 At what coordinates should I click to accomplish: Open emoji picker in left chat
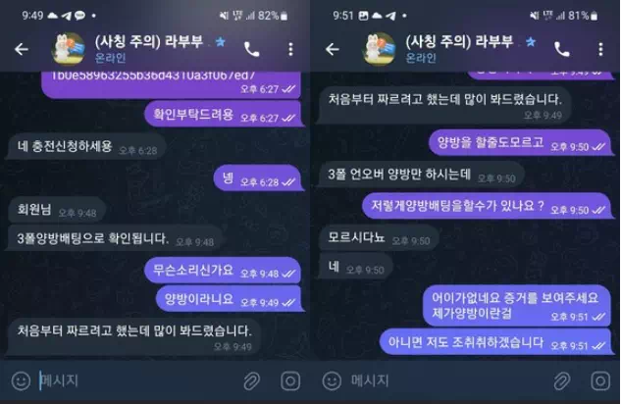pyautogui.click(x=21, y=381)
